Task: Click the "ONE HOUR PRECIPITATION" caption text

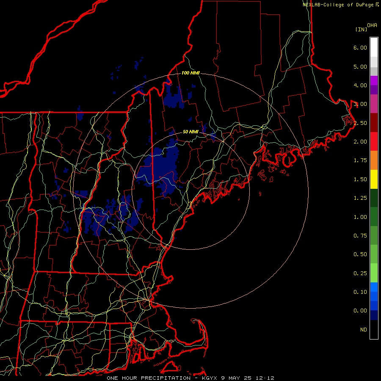Action: coord(149,378)
